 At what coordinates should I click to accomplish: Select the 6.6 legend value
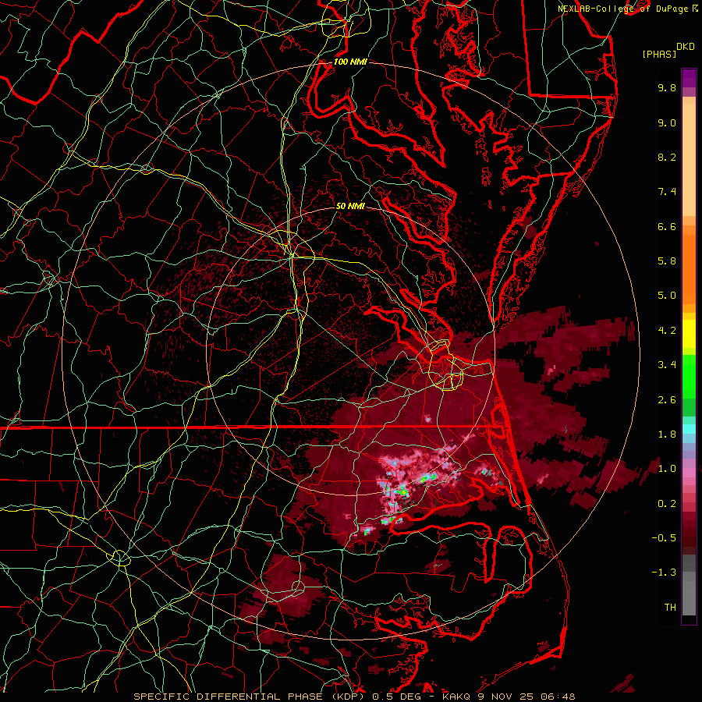tap(667, 226)
